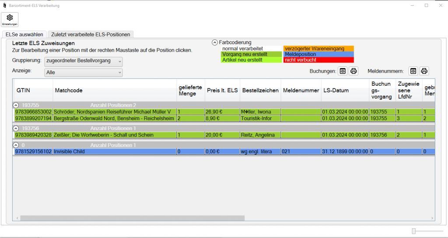Click the red nicht verbucht color swatch
Image resolution: width=448 pixels, height=238 pixels.
[x=318, y=60]
